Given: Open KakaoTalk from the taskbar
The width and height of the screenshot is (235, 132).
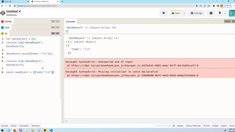Looking at the screenshot, I should (x=45, y=131).
